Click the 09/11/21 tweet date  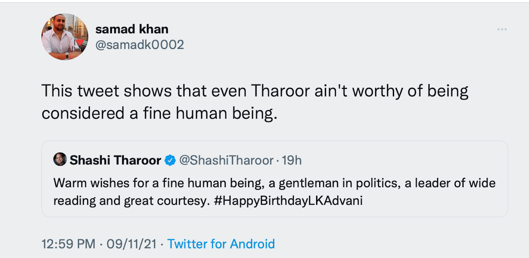tap(130, 243)
